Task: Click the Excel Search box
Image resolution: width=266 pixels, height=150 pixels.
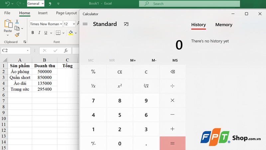Action: [190, 4]
